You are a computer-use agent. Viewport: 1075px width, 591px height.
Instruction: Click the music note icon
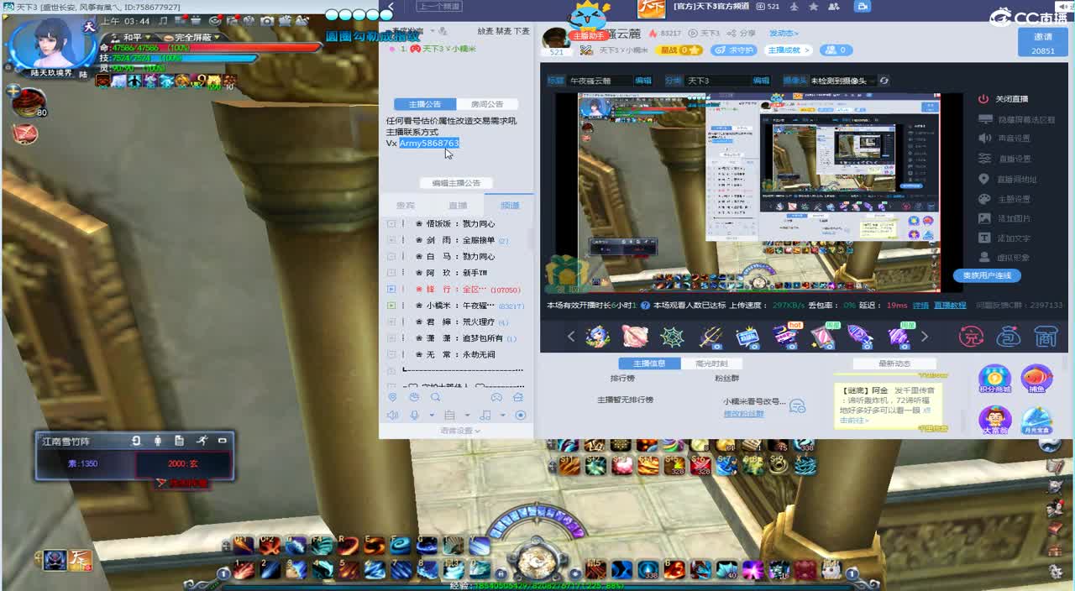pyautogui.click(x=485, y=416)
